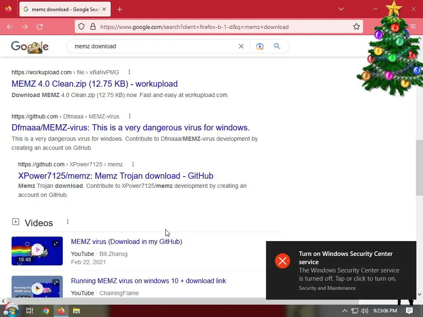Play the 18:48 Nyan cat video thumbnail

tap(37, 251)
